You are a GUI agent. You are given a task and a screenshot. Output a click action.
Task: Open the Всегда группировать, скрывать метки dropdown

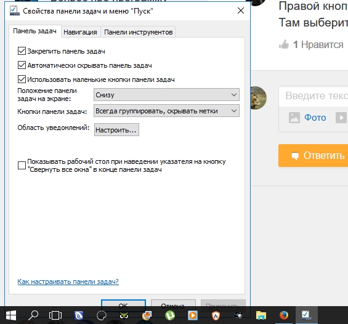tap(166, 111)
